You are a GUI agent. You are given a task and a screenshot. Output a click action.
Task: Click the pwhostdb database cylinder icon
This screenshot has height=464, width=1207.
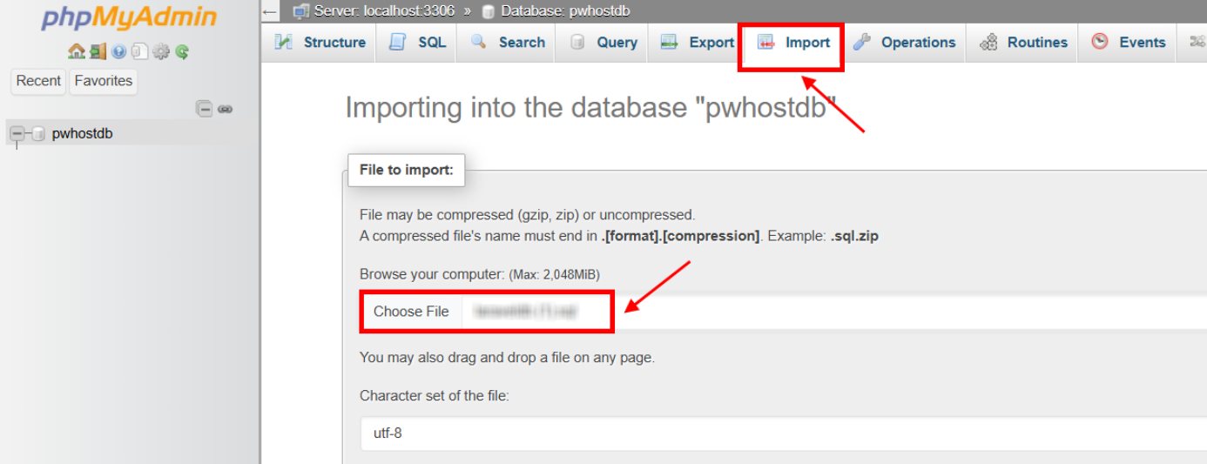[x=37, y=134]
